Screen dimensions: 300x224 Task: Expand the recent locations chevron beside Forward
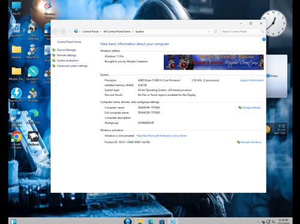click(70, 32)
